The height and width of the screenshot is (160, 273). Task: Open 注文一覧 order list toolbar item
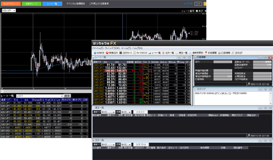(x=168, y=53)
